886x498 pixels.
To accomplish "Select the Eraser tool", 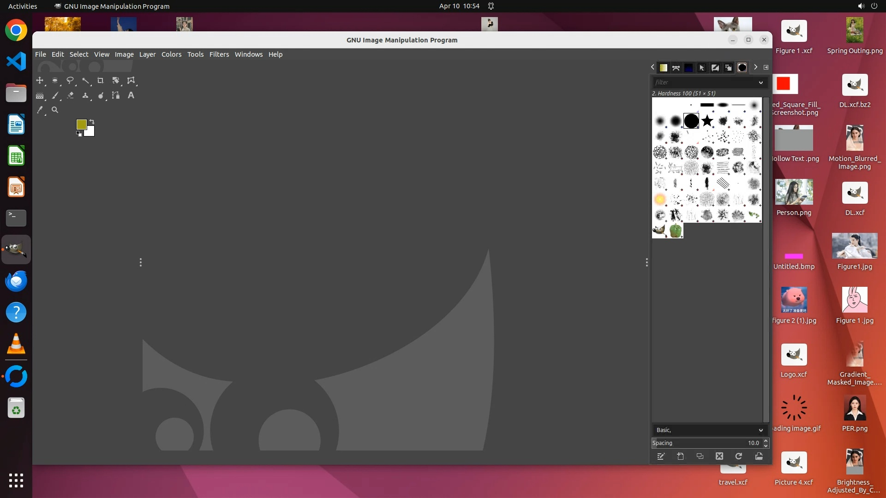I will pos(70,95).
